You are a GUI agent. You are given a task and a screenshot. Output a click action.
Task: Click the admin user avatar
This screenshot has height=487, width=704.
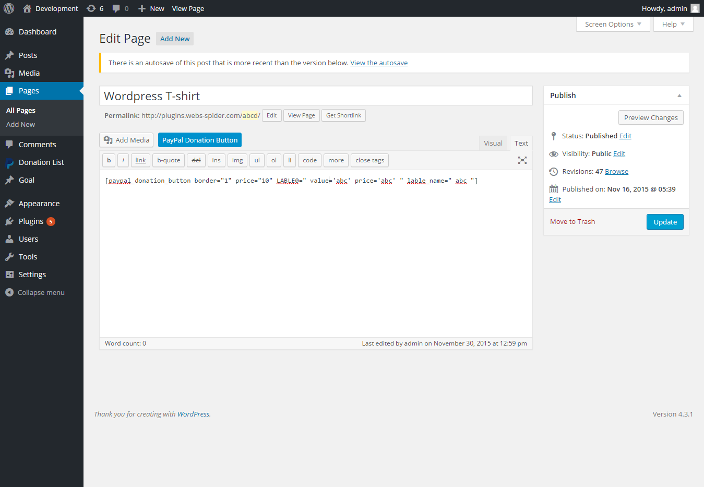click(x=695, y=8)
